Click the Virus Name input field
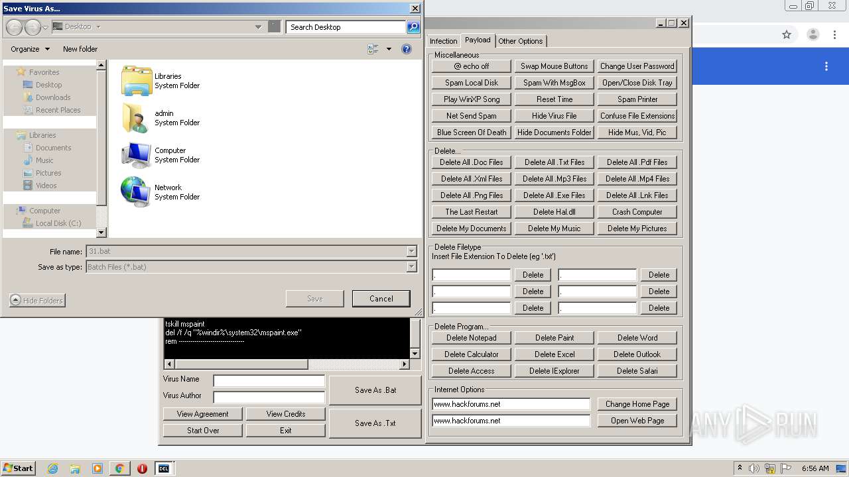The image size is (849, 477). [x=269, y=381]
